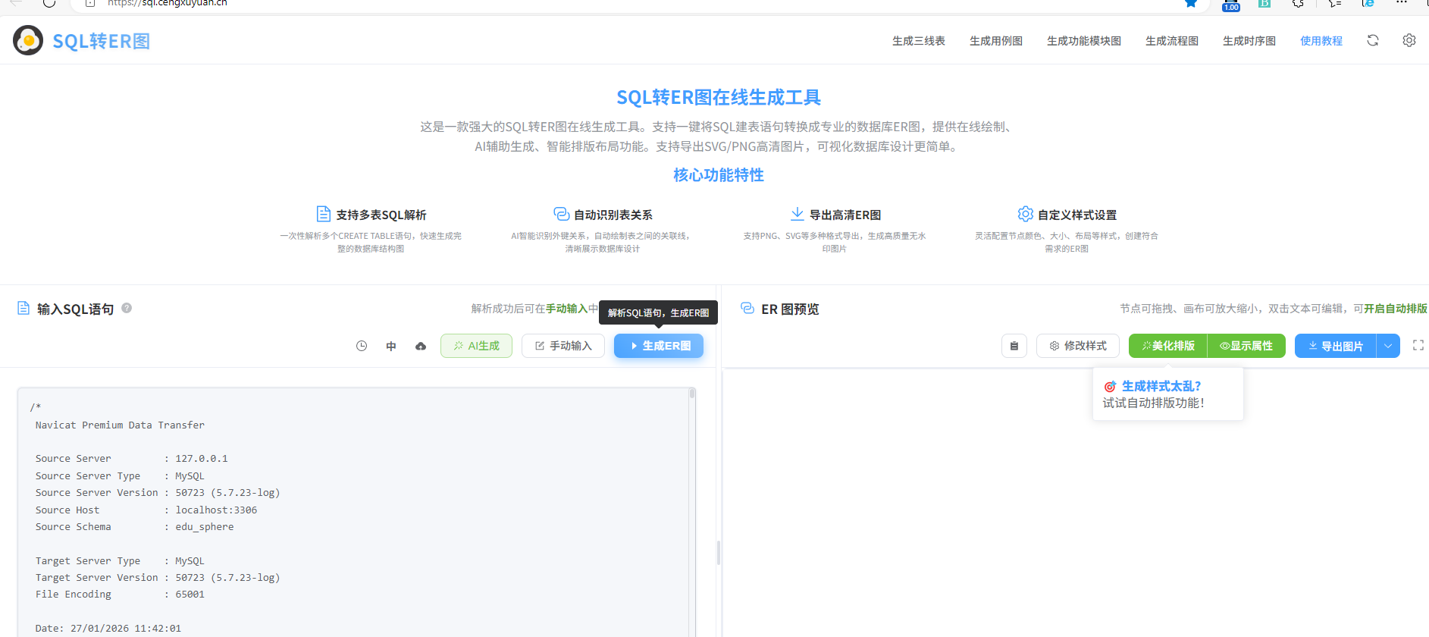Click the 生成ER图 button
The width and height of the screenshot is (1429, 637).
click(x=659, y=346)
